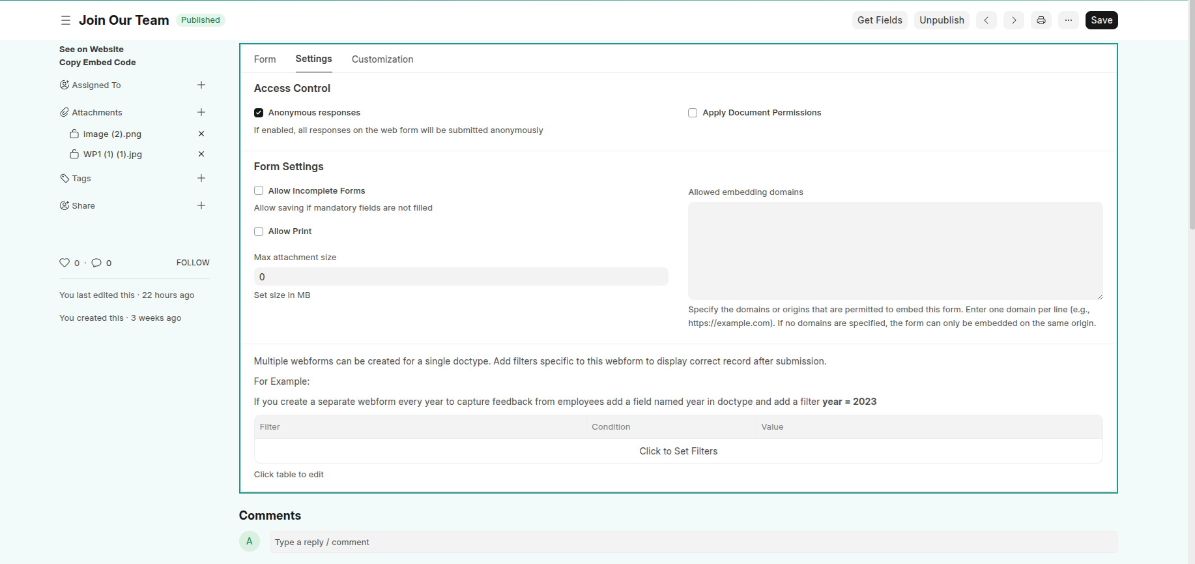1195x564 pixels.
Task: Click the page vertical scrollbar
Action: (1192, 115)
